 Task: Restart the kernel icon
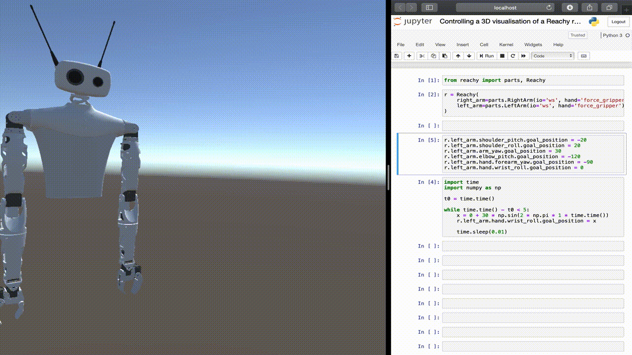[x=513, y=56]
